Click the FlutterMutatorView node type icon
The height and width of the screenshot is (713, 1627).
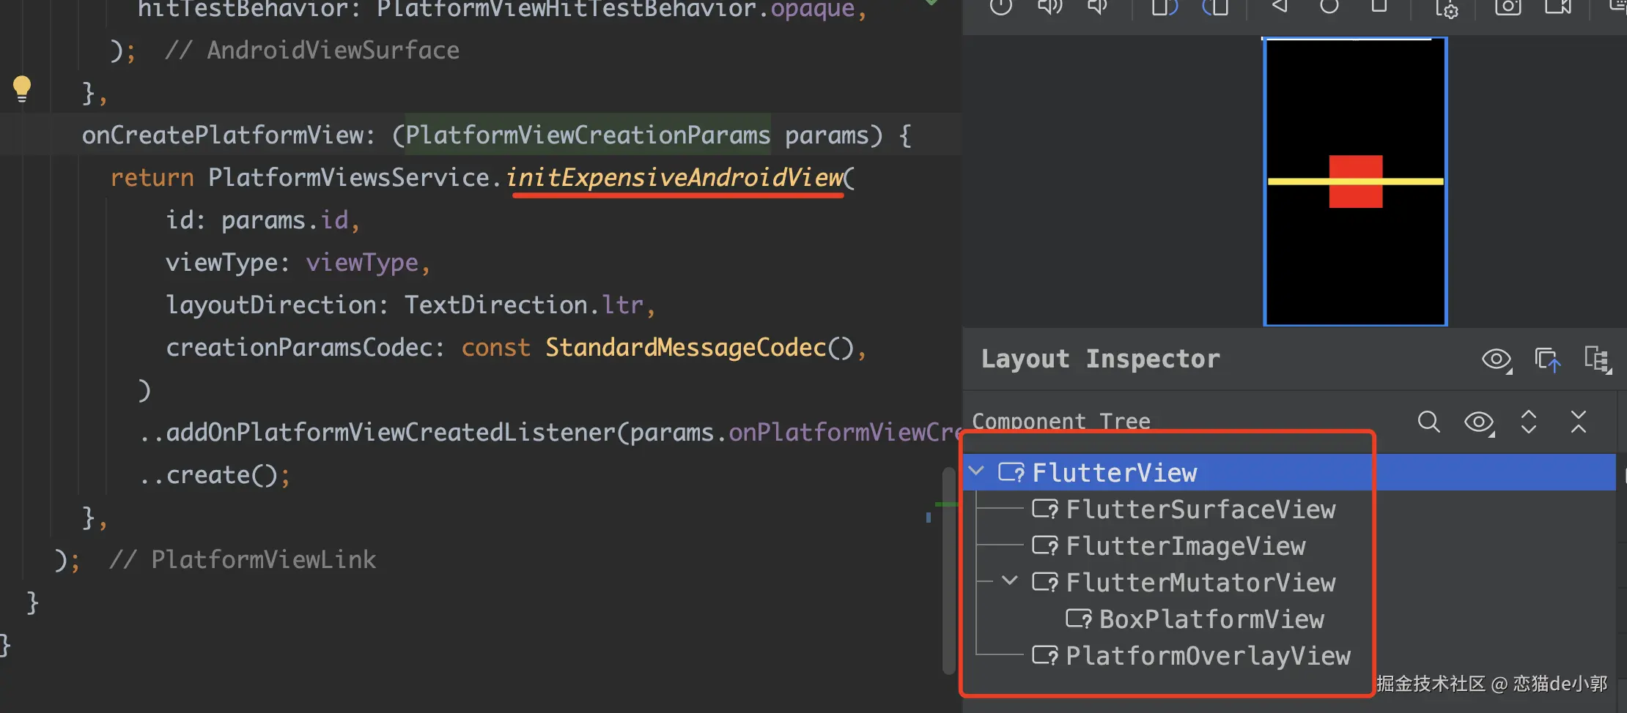(1045, 583)
